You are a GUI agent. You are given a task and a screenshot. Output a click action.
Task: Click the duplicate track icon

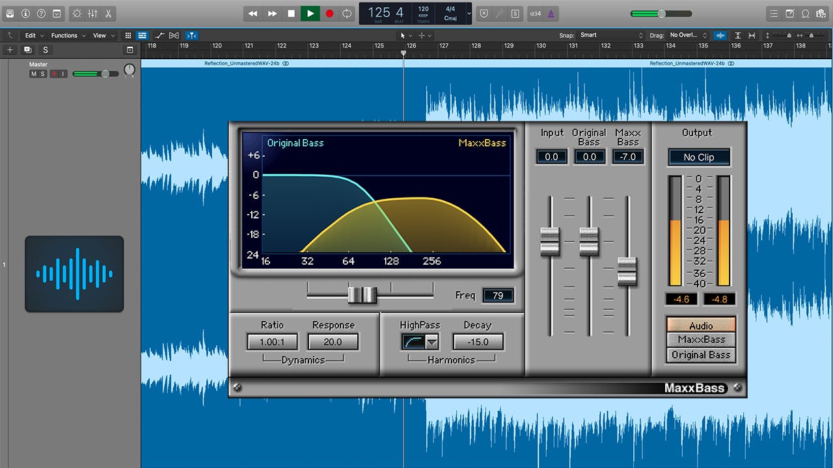(x=27, y=50)
